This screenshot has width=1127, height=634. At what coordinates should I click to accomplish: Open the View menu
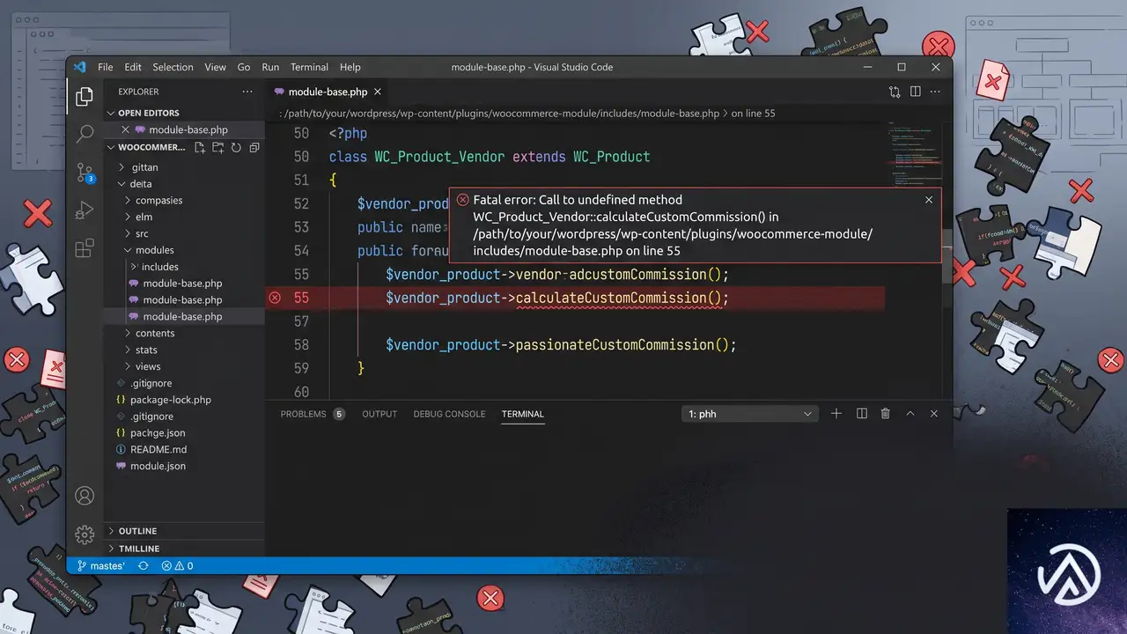[x=215, y=67]
